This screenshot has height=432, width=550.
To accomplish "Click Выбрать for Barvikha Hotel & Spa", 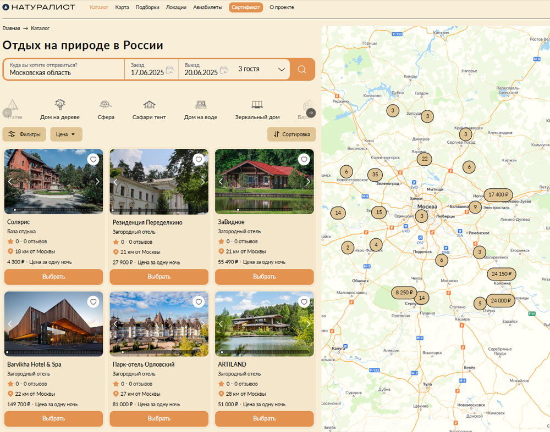I will tap(54, 418).
